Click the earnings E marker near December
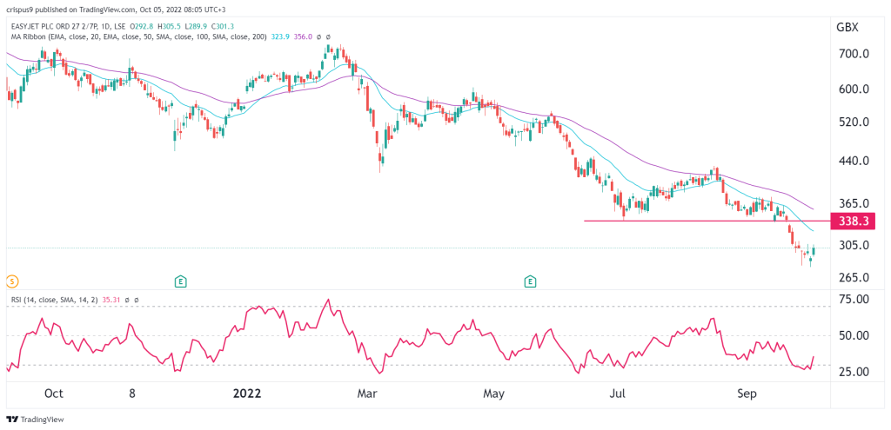The height and width of the screenshot is (430, 891). 181,281
